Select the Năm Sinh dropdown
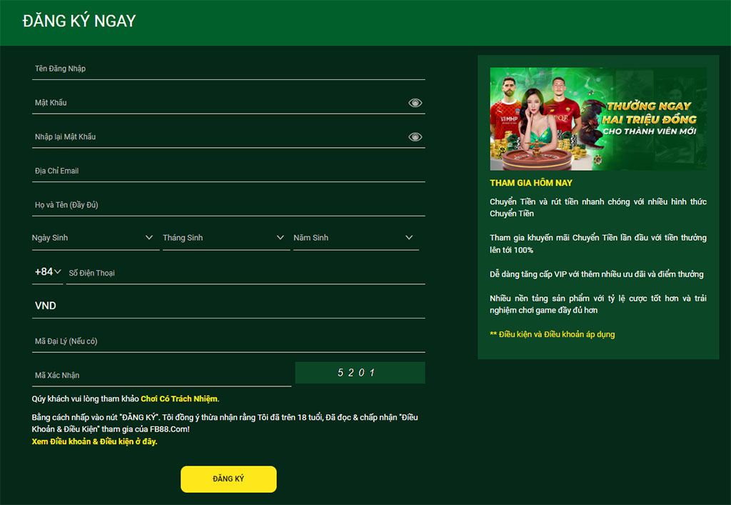This screenshot has height=505, width=731. [354, 238]
